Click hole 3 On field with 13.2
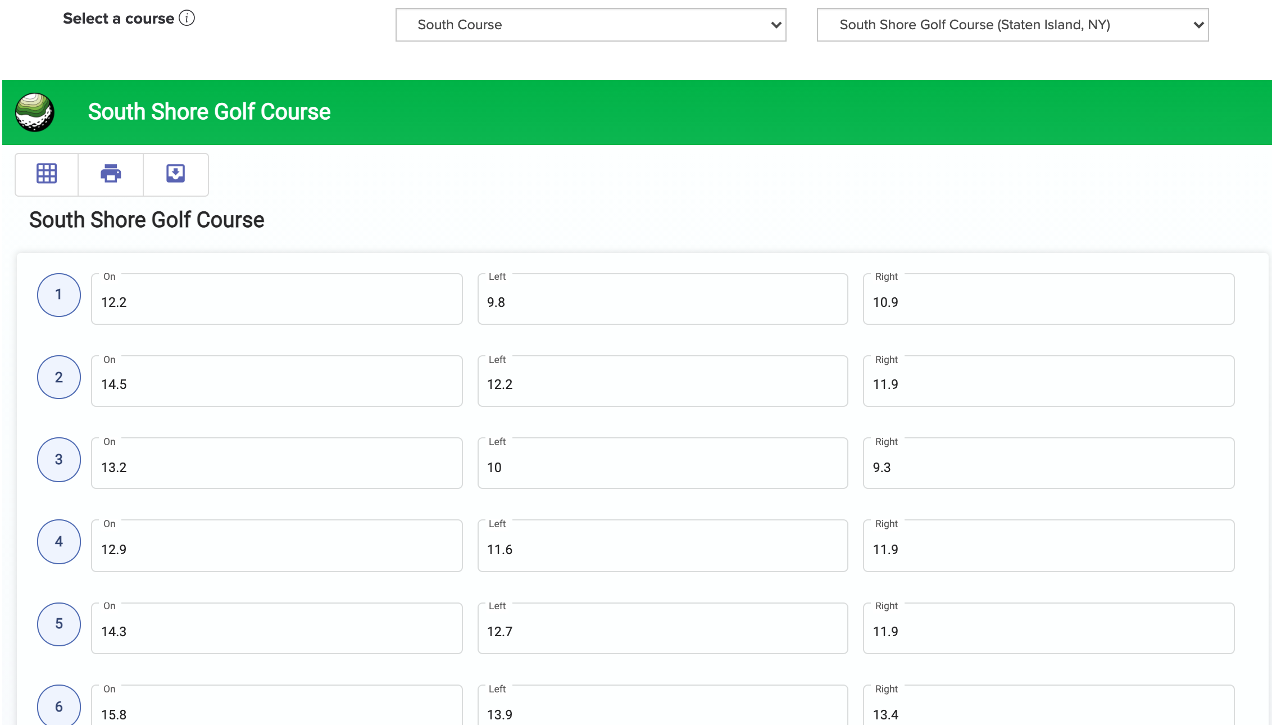1272x725 pixels. [x=277, y=463]
